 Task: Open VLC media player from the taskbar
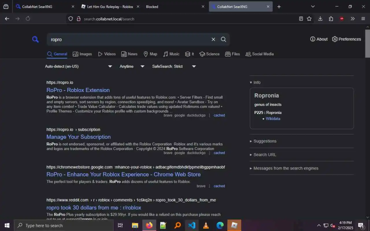pyautogui.click(x=206, y=226)
